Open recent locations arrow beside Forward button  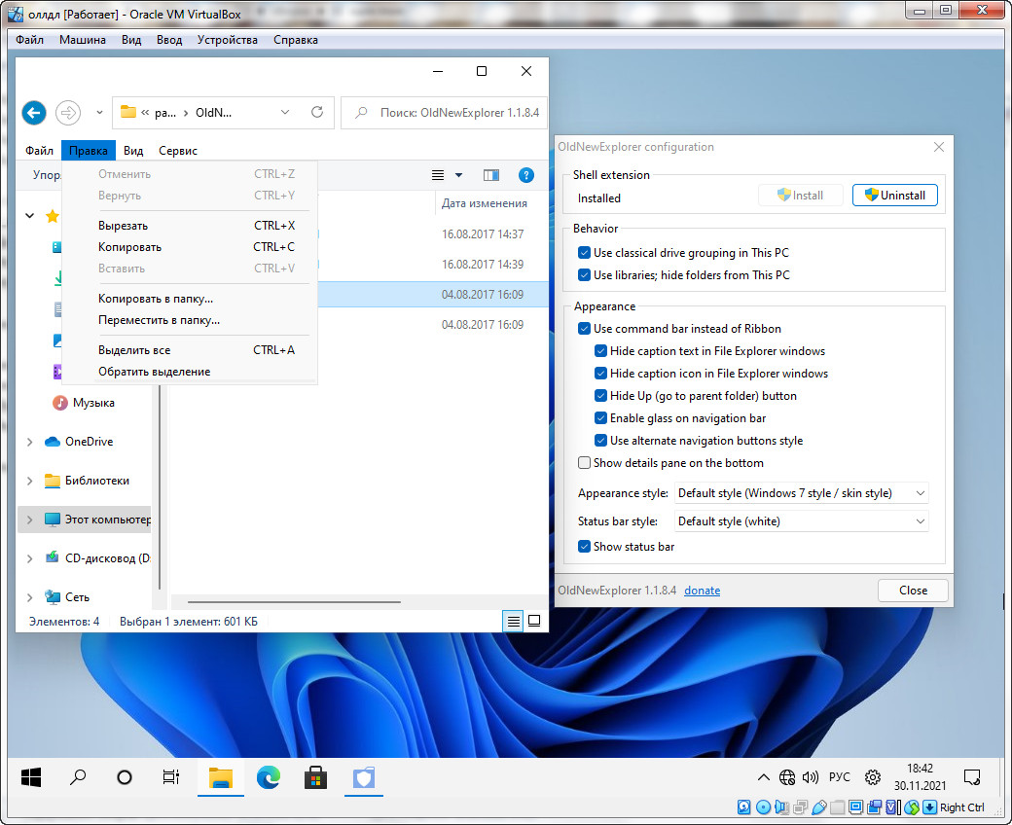tap(99, 113)
